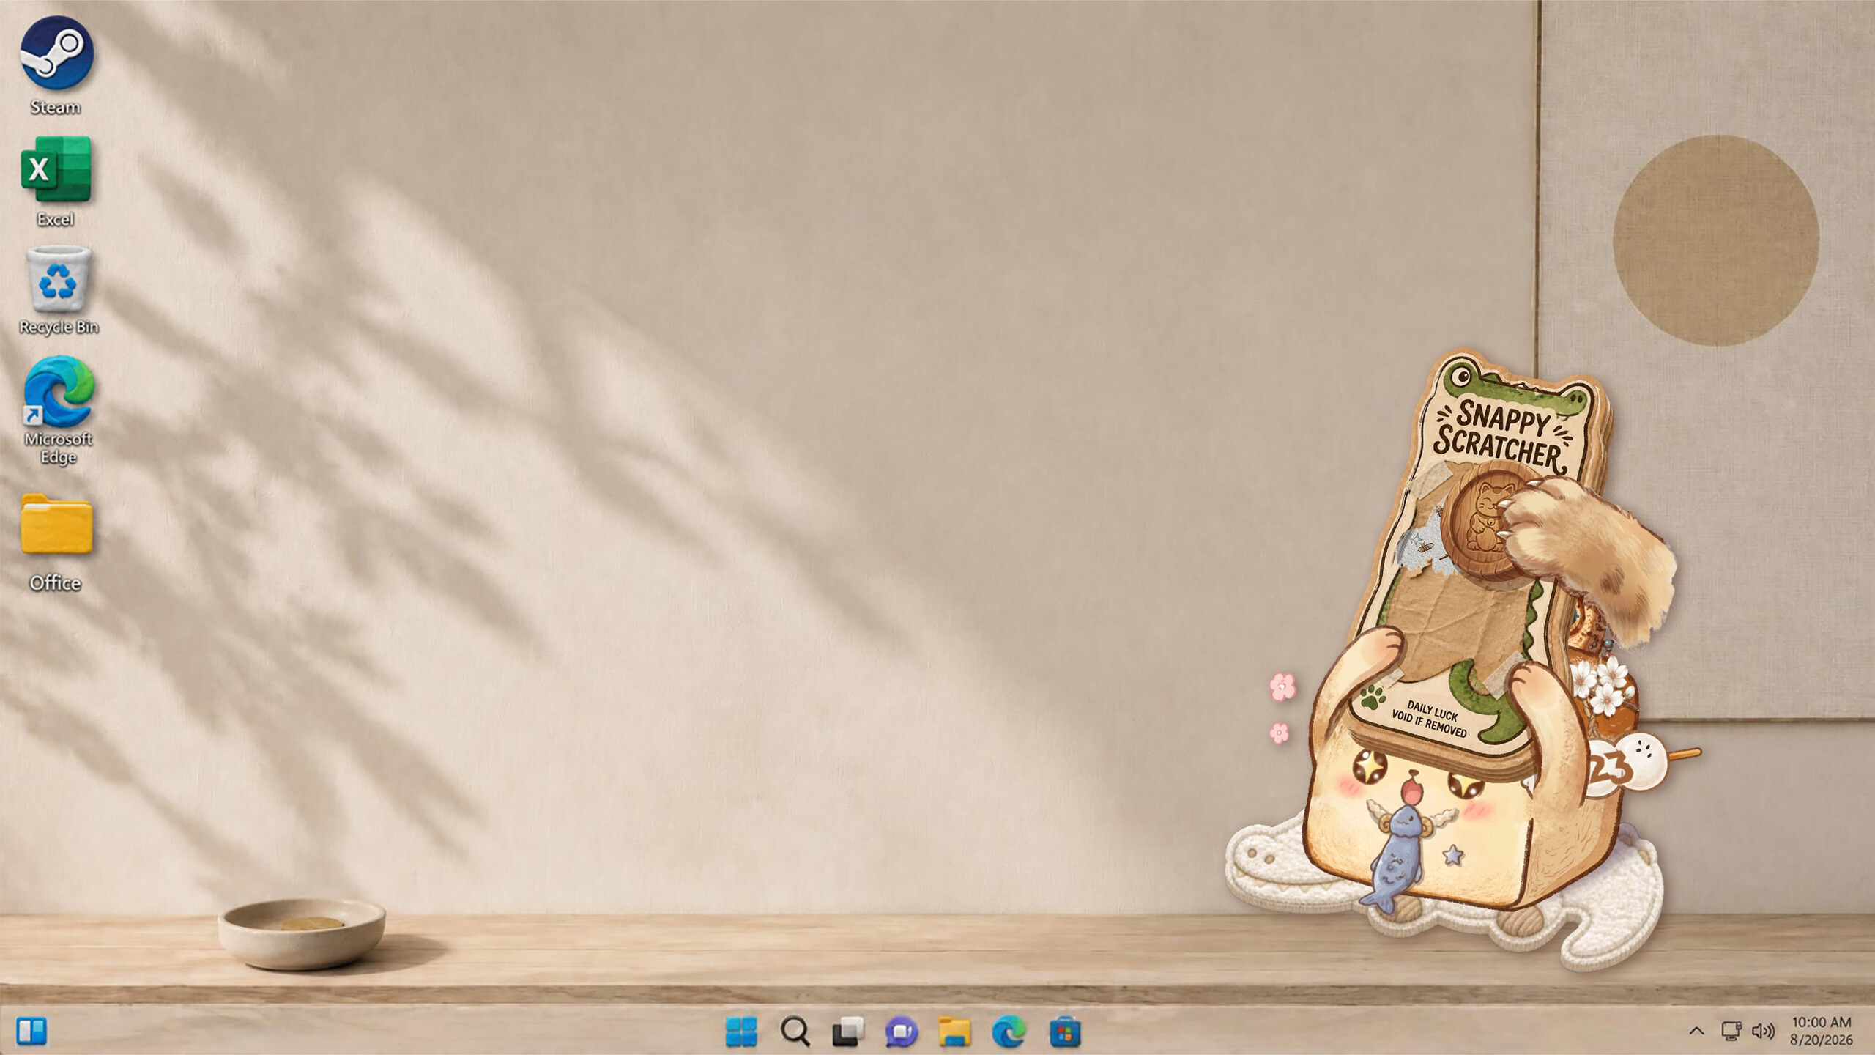1875x1055 pixels.
Task: Open Microsoft Store from the taskbar
Action: point(1064,1032)
